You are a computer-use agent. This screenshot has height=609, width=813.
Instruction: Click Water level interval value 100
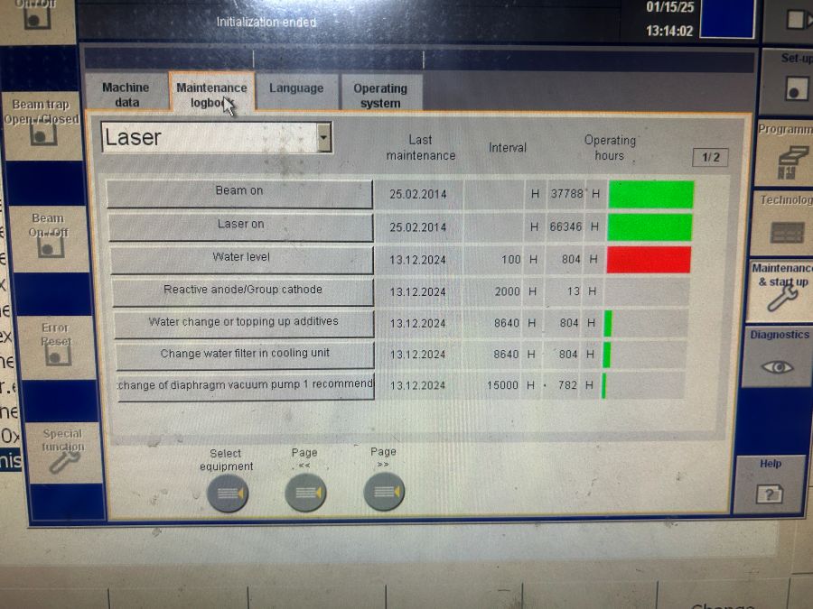510,260
